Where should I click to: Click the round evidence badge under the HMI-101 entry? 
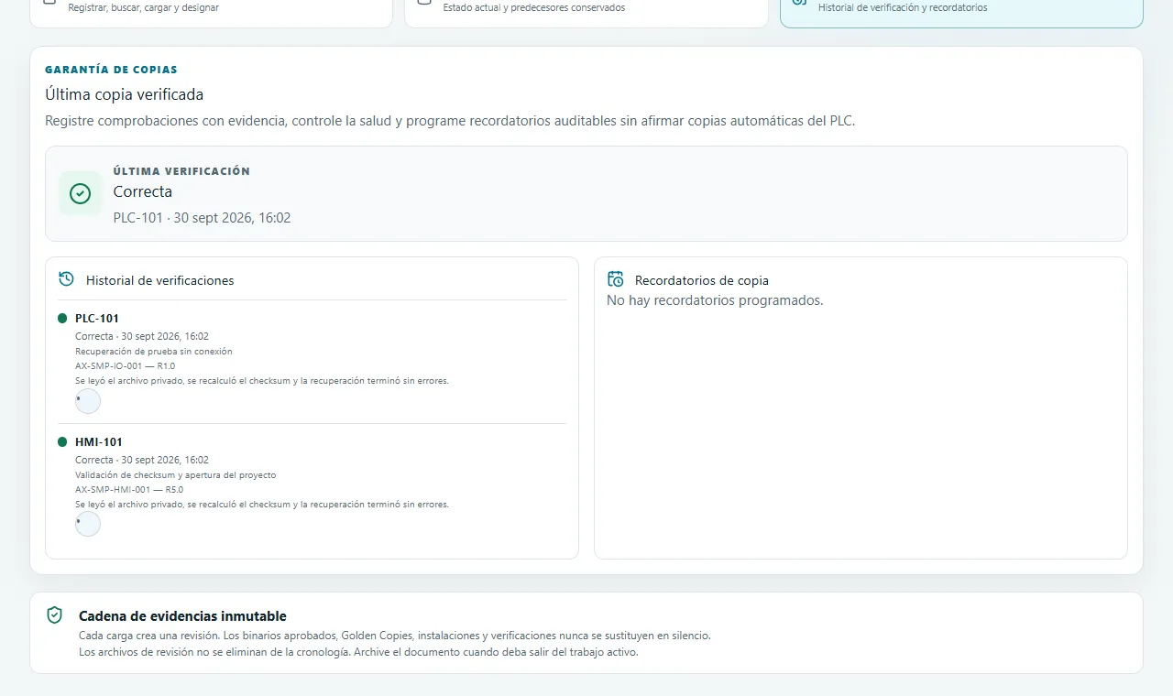point(88,524)
